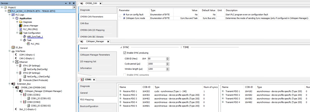Click the COB-ID Hex input field
The width and height of the screenshot is (310, 112).
156,59
